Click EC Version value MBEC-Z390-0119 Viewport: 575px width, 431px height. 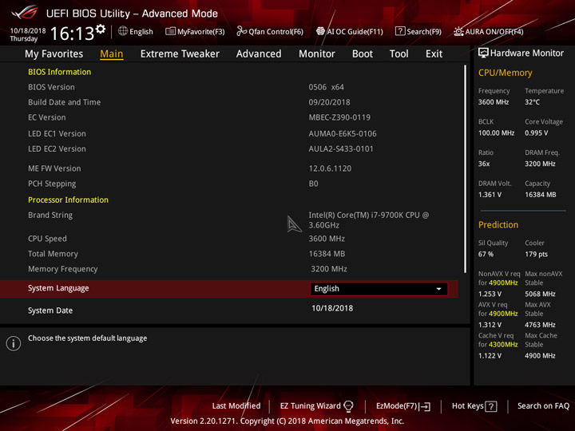pyautogui.click(x=339, y=117)
